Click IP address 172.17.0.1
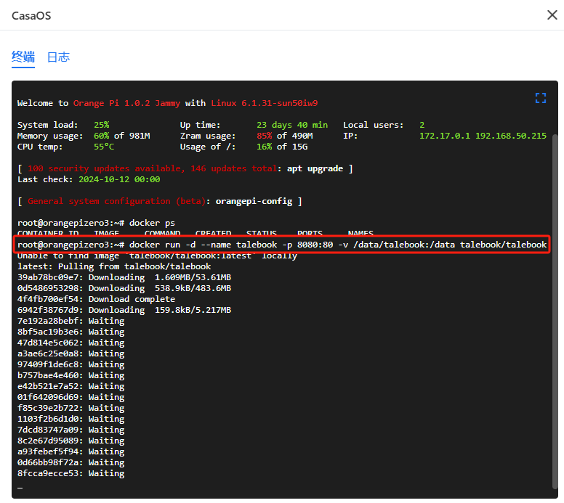This screenshot has width=564, height=503. coord(445,136)
